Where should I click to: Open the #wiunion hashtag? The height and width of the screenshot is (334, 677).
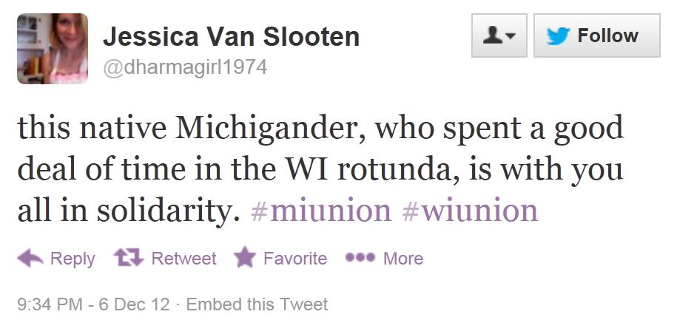point(469,211)
